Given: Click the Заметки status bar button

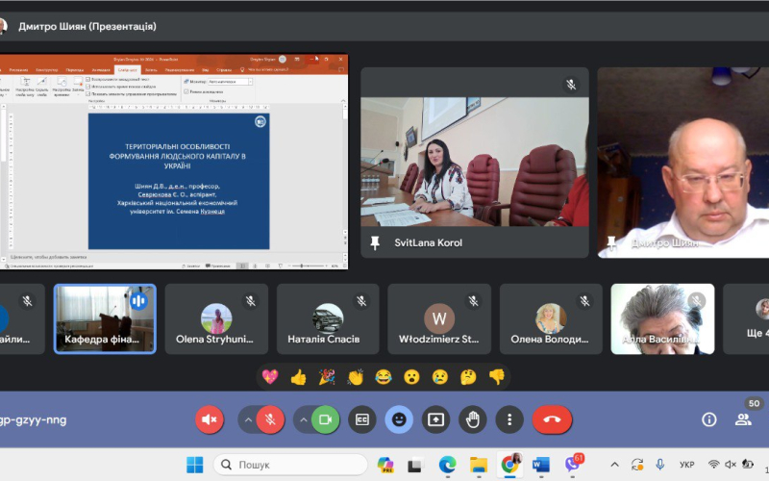Looking at the screenshot, I should pyautogui.click(x=190, y=266).
